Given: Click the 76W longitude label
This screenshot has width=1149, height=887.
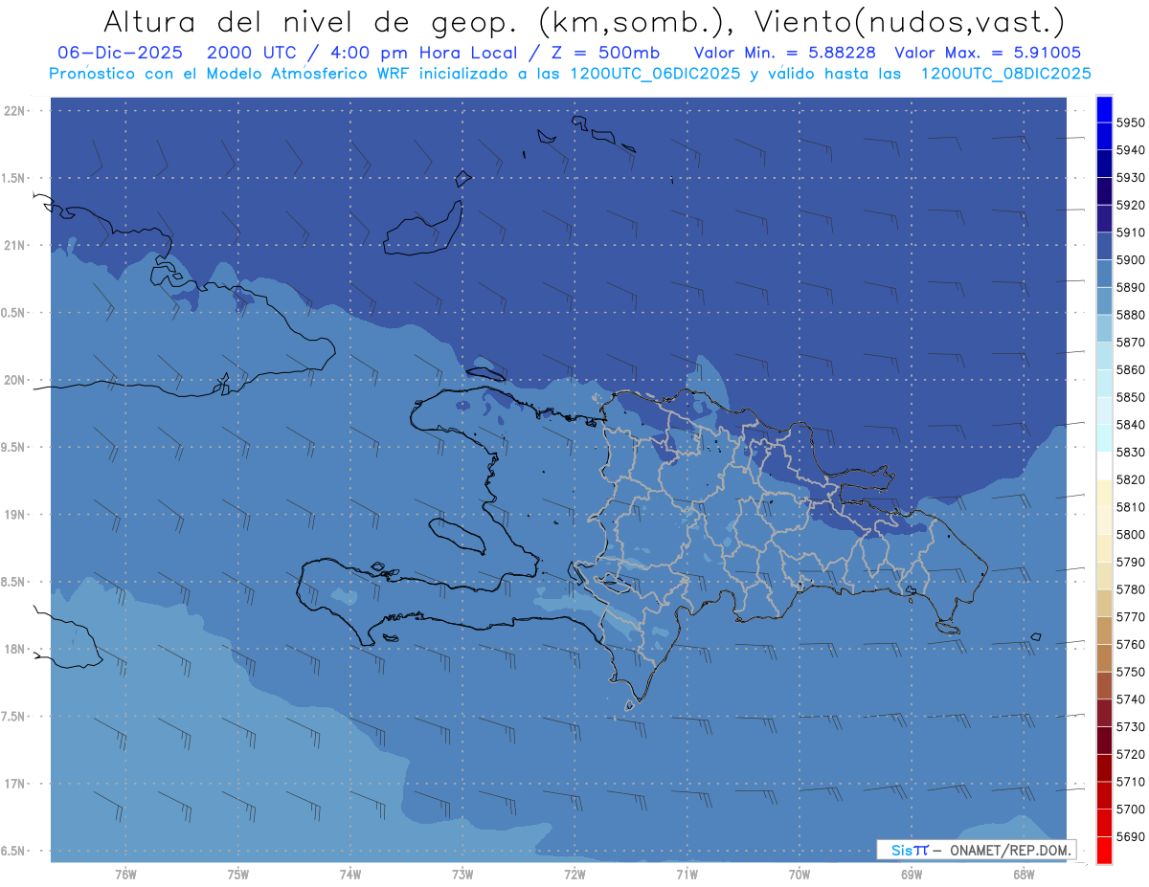Looking at the screenshot, I should click(x=125, y=875).
